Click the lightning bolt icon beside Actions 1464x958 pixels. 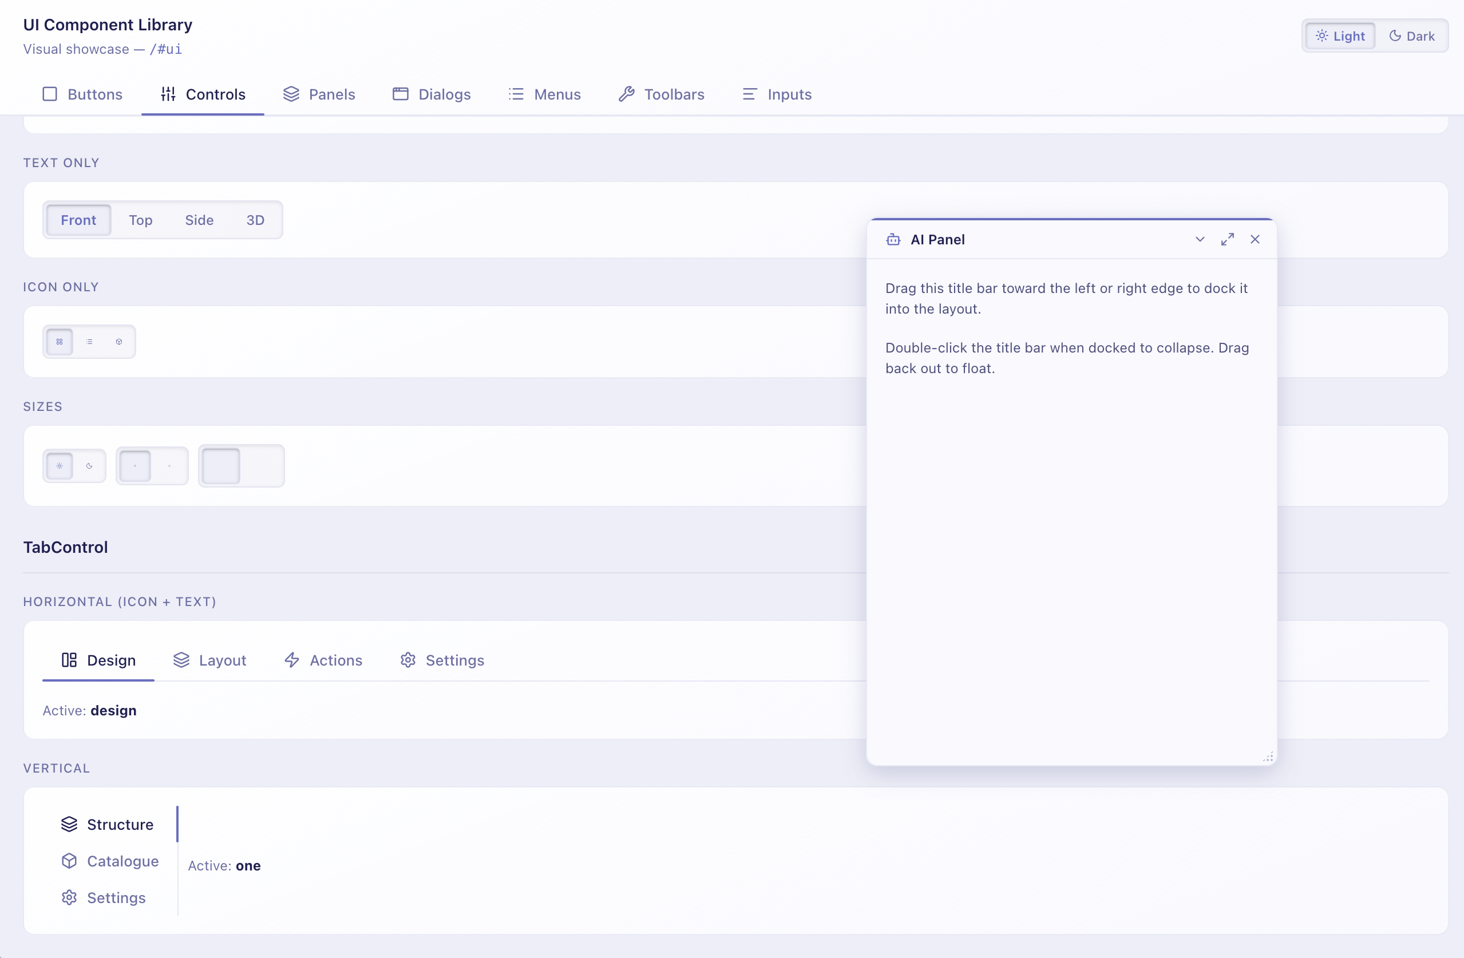(291, 660)
